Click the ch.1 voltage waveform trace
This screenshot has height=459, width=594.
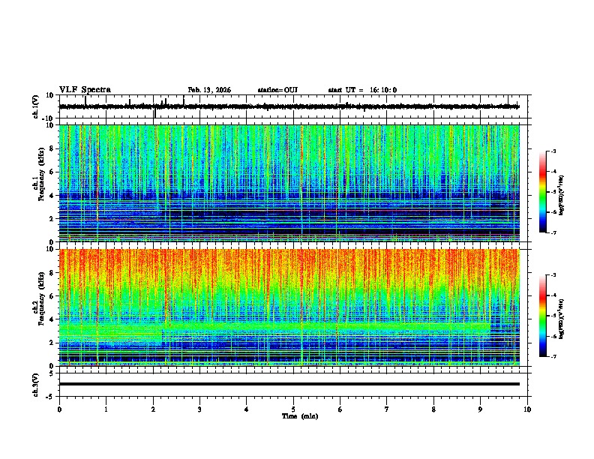[x=289, y=106]
